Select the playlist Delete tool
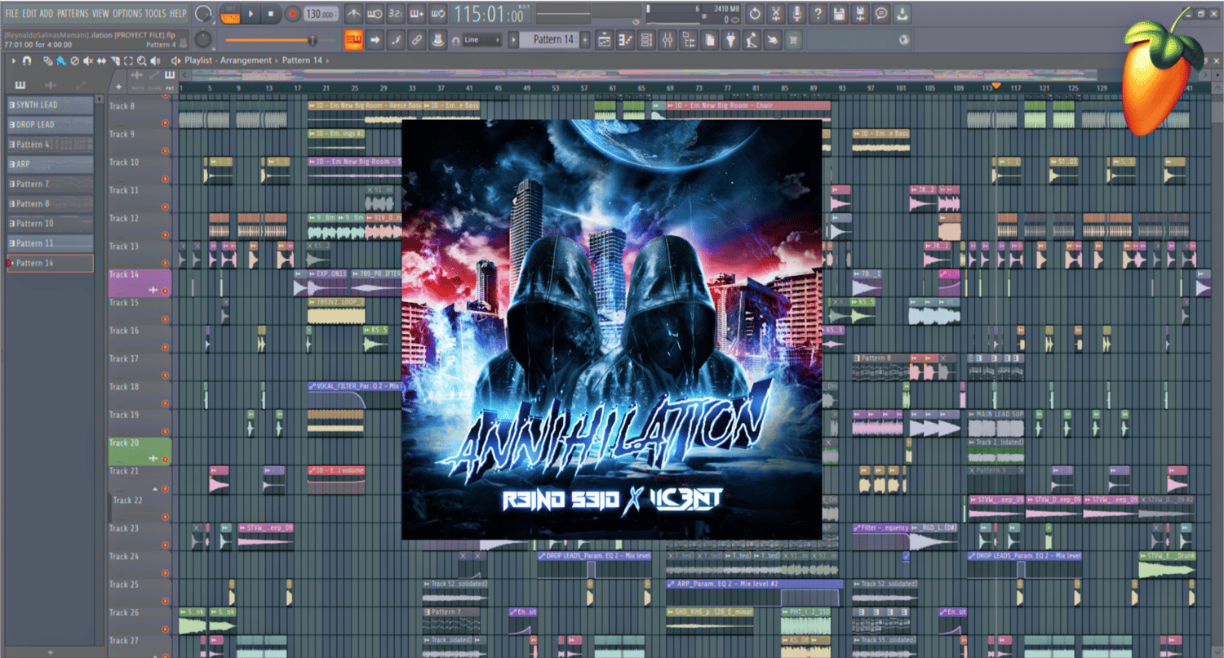The image size is (1224, 658). point(74,61)
